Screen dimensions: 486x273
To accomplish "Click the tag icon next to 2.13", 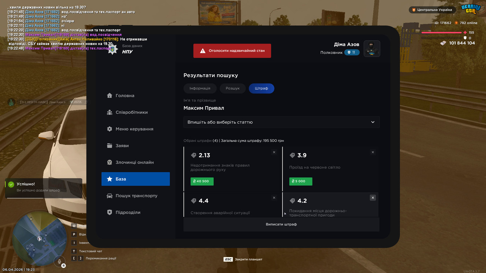I will point(194,155).
